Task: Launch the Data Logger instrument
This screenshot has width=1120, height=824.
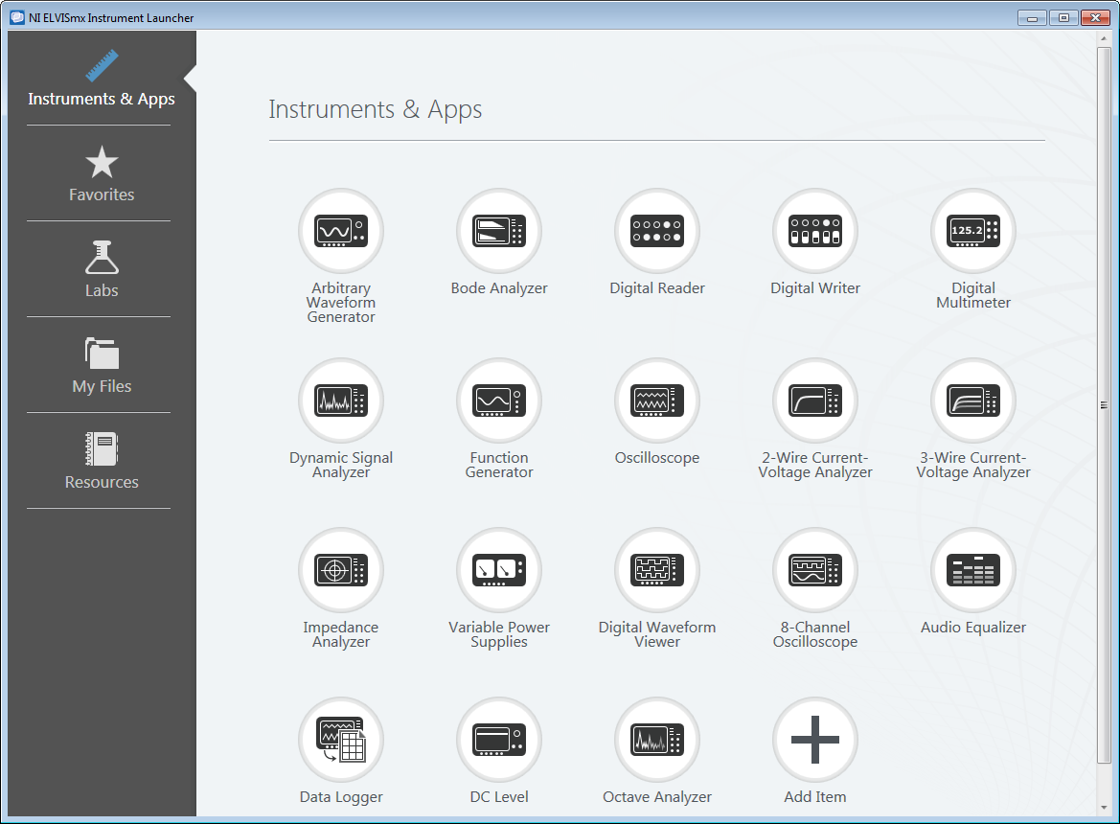Action: point(340,740)
